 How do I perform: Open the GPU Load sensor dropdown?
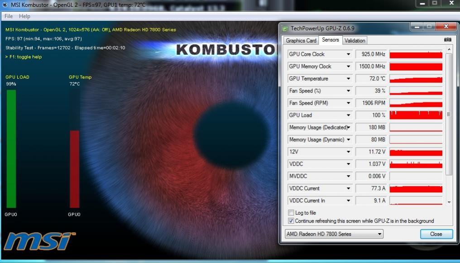[348, 115]
